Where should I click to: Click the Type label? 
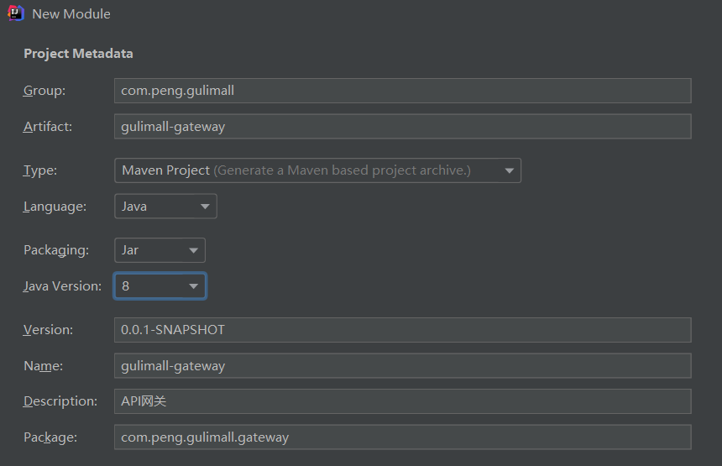click(40, 170)
